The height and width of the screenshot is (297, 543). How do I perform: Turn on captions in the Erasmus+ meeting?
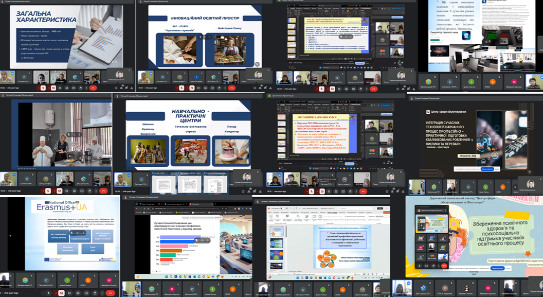[x=69, y=292]
